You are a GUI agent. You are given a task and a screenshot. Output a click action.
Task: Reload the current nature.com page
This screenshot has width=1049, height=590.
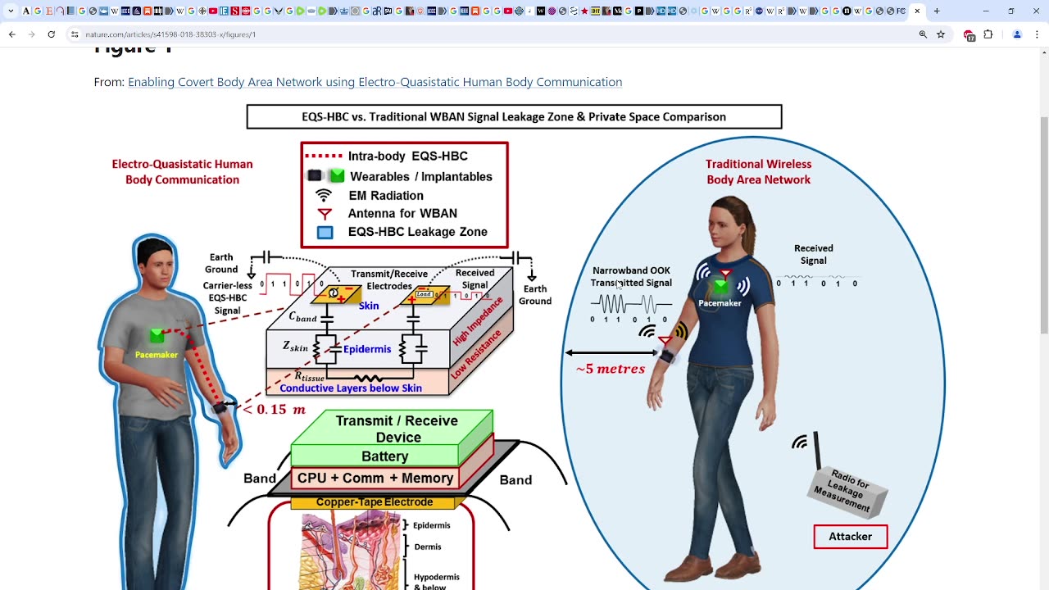coord(51,34)
